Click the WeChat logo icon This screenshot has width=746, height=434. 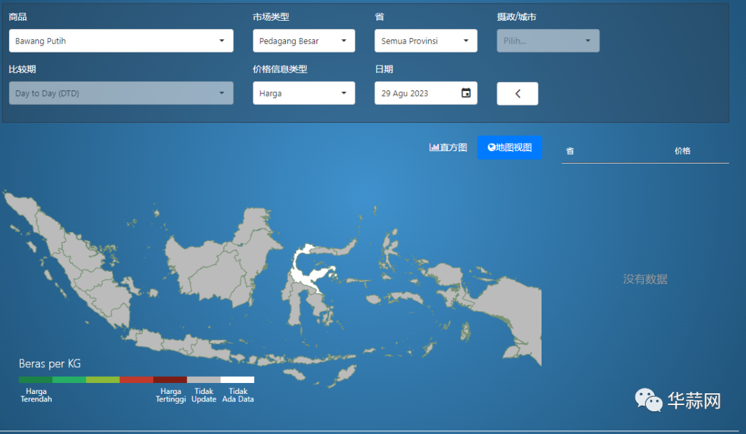pos(648,400)
